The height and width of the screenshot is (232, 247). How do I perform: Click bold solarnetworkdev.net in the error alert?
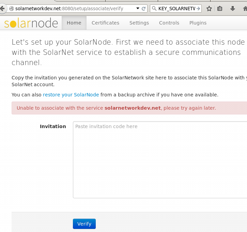point(133,108)
